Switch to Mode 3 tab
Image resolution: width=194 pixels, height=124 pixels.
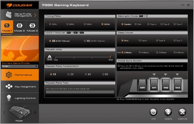click(32, 27)
